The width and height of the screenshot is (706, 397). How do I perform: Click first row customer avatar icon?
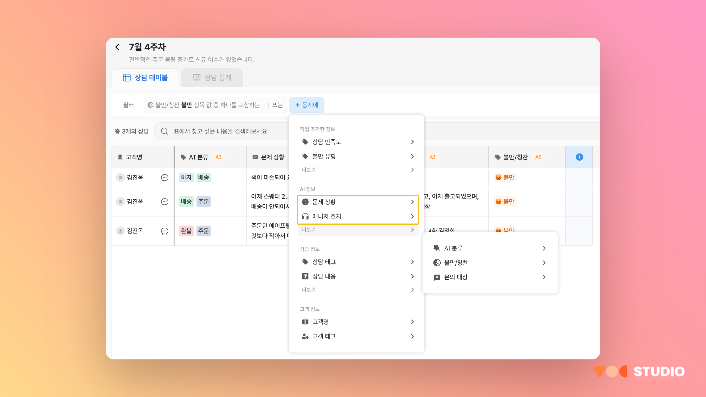coord(120,178)
